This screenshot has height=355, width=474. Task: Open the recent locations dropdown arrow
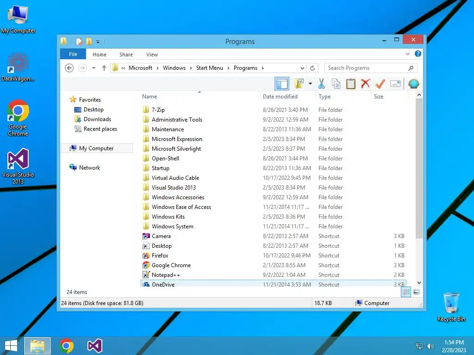[94, 68]
